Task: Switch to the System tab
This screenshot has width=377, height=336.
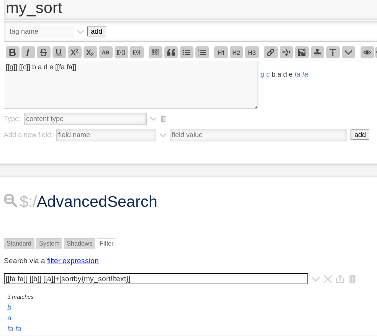Action: click(49, 244)
